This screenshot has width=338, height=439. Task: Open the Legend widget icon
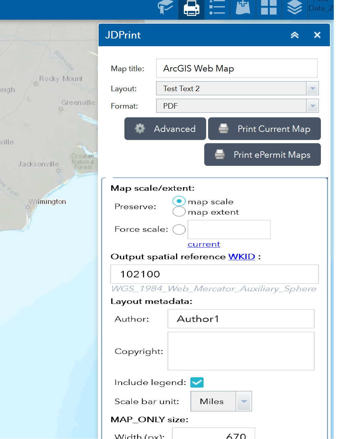click(217, 9)
